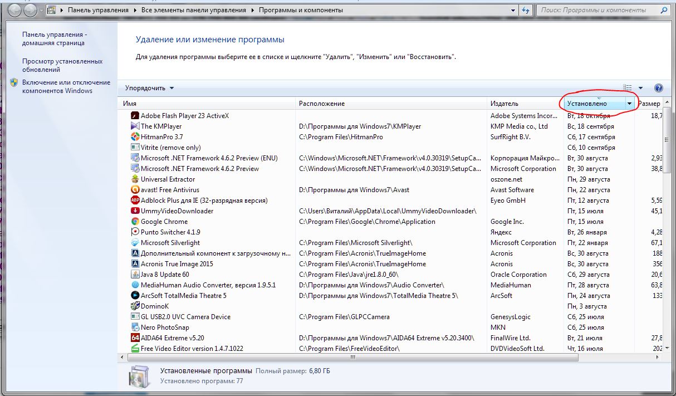The width and height of the screenshot is (676, 396).
Task: Click the Vitrite (remove only) icon
Action: point(135,148)
